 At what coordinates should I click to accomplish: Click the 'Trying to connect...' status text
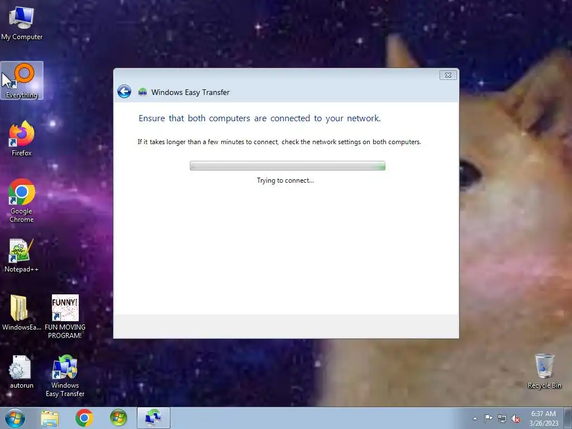285,180
